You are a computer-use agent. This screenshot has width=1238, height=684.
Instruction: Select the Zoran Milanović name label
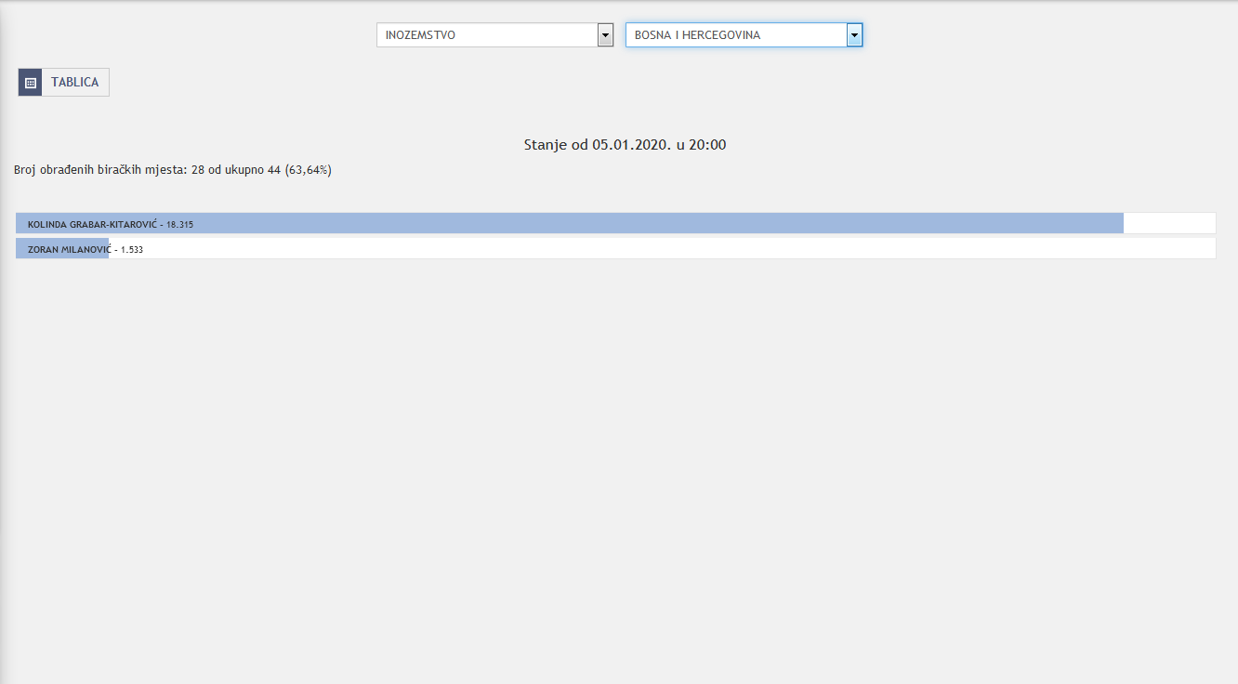tap(70, 250)
